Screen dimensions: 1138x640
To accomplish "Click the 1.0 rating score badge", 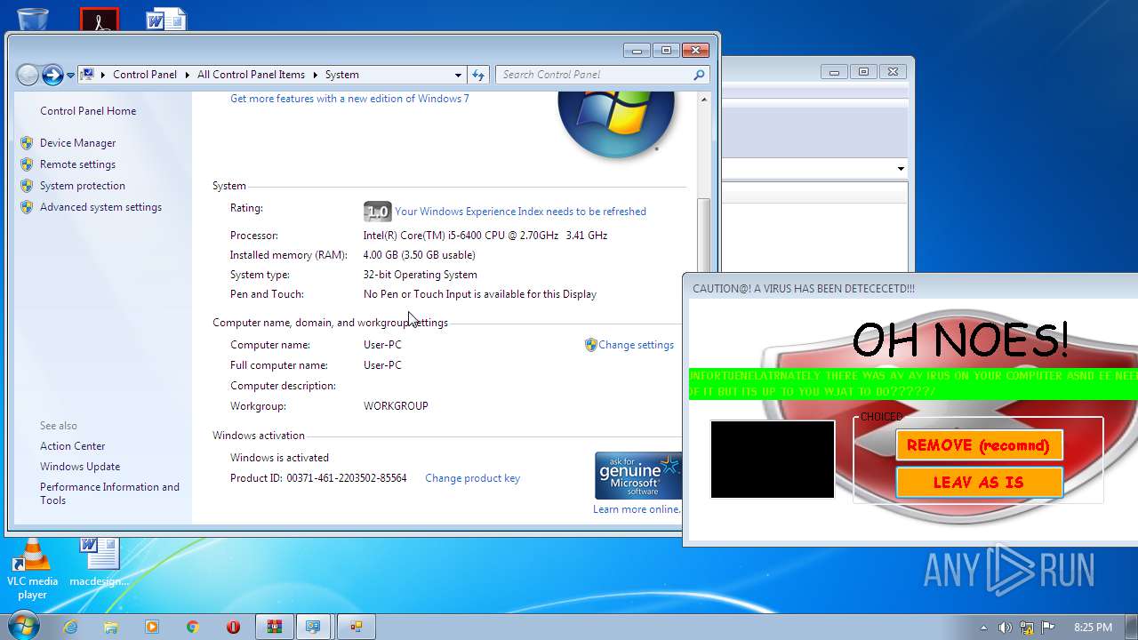I will 377,212.
